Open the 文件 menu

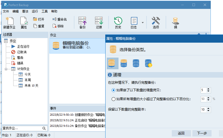[6, 11]
